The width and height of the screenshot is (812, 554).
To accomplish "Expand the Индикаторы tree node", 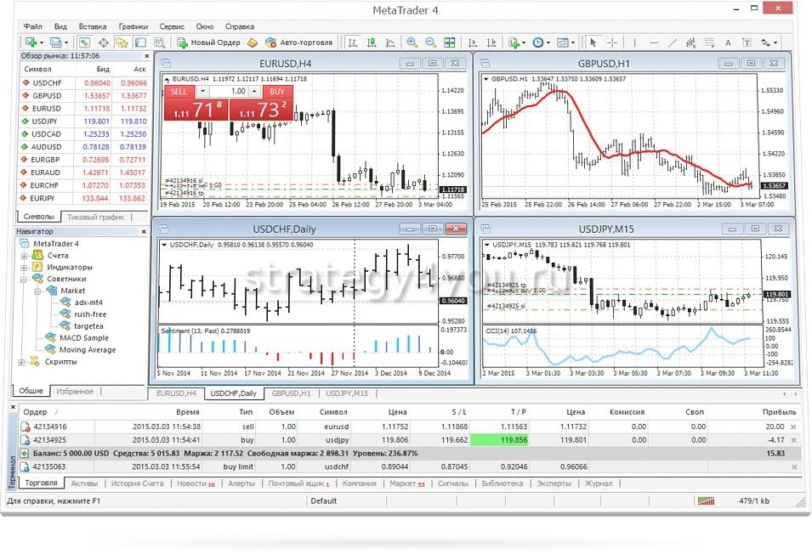I will click(22, 267).
